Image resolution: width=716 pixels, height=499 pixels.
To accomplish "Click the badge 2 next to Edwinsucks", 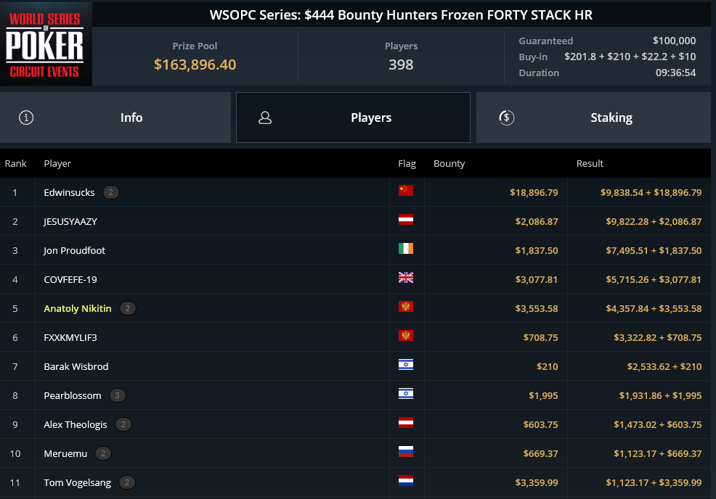I will coord(111,192).
